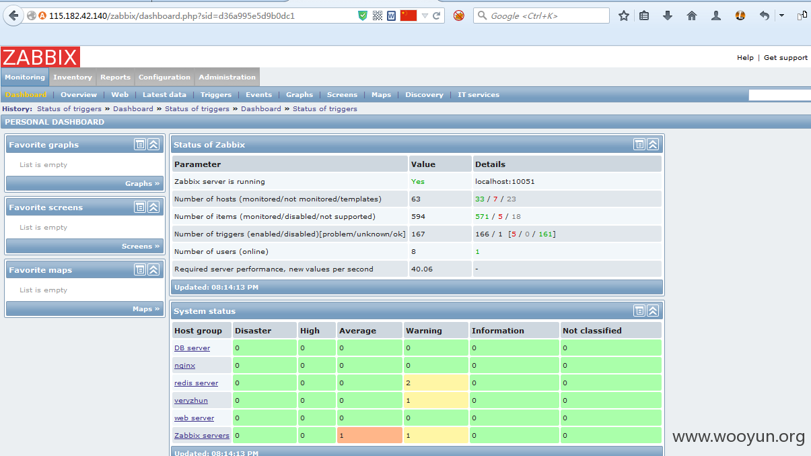
Task: Open the Overview submenu item
Action: click(79, 95)
